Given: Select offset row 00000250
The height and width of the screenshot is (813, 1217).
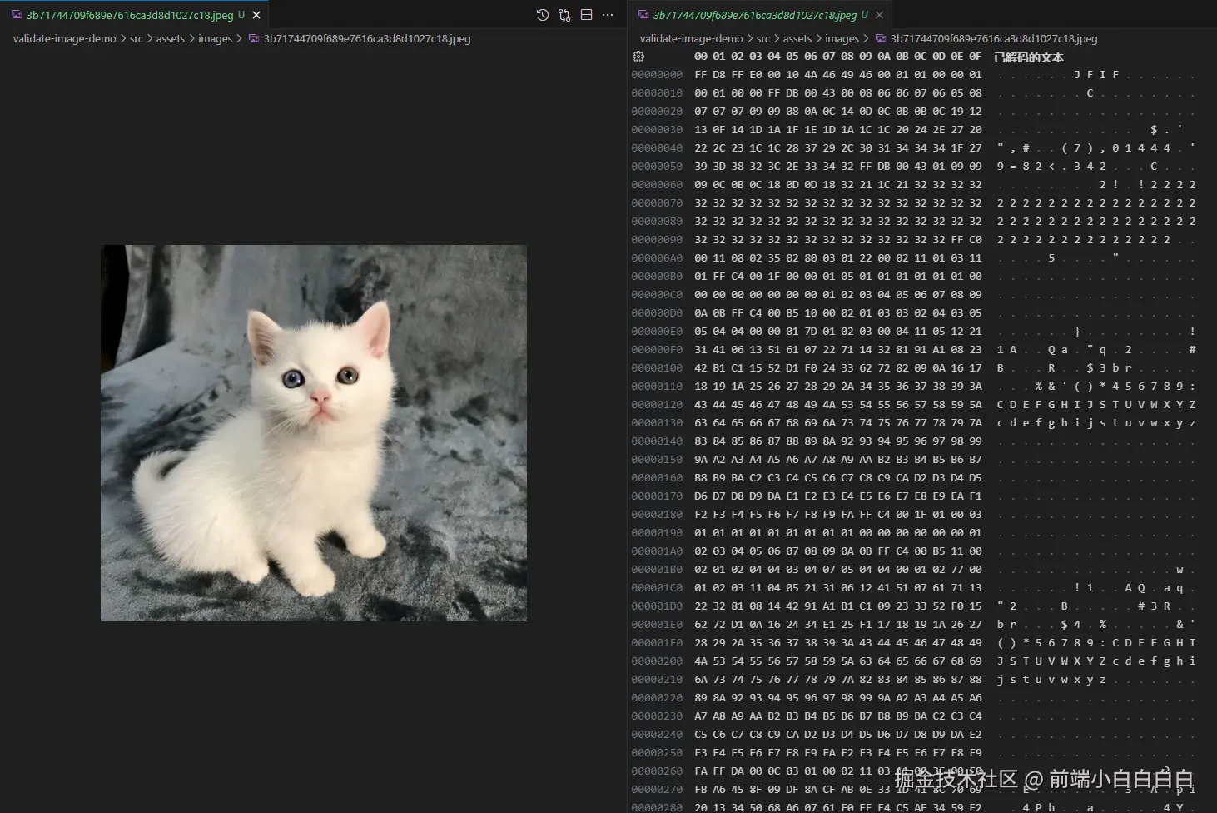Looking at the screenshot, I should coord(657,753).
